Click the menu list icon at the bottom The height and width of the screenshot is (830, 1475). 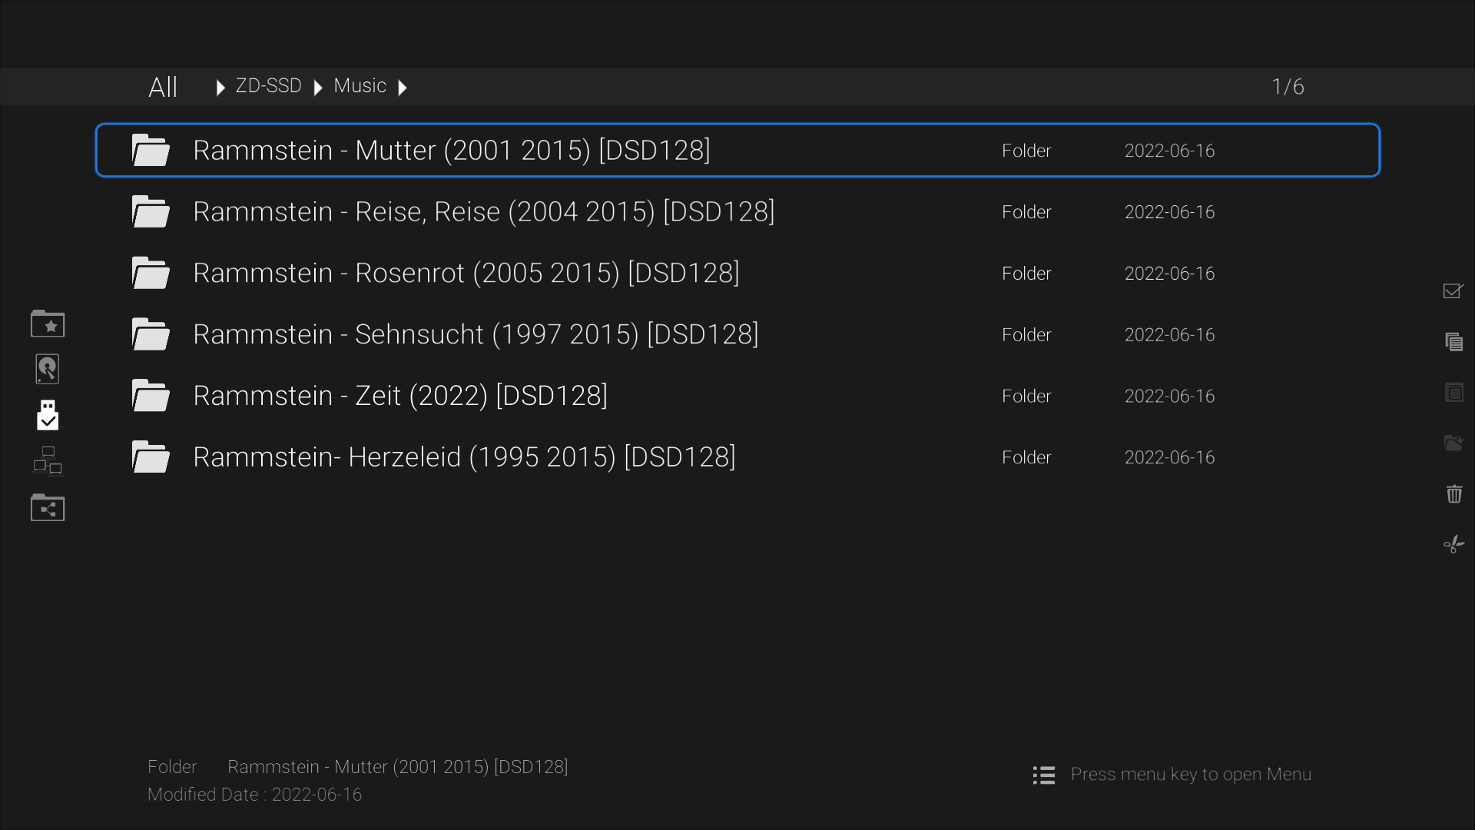tap(1043, 775)
